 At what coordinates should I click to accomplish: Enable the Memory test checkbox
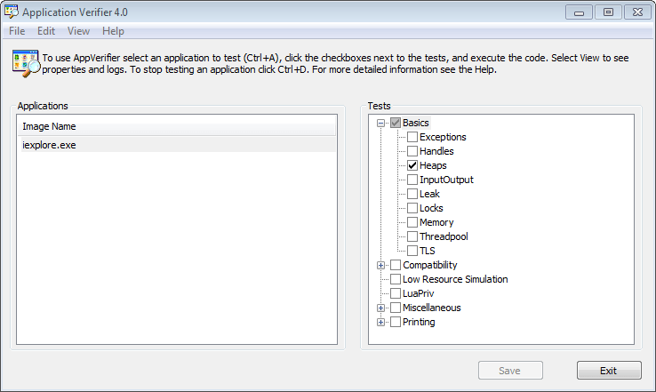[412, 222]
